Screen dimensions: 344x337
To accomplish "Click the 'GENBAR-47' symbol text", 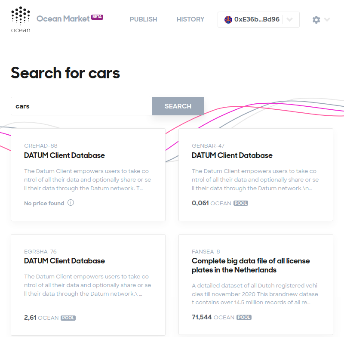I will 208,146.
